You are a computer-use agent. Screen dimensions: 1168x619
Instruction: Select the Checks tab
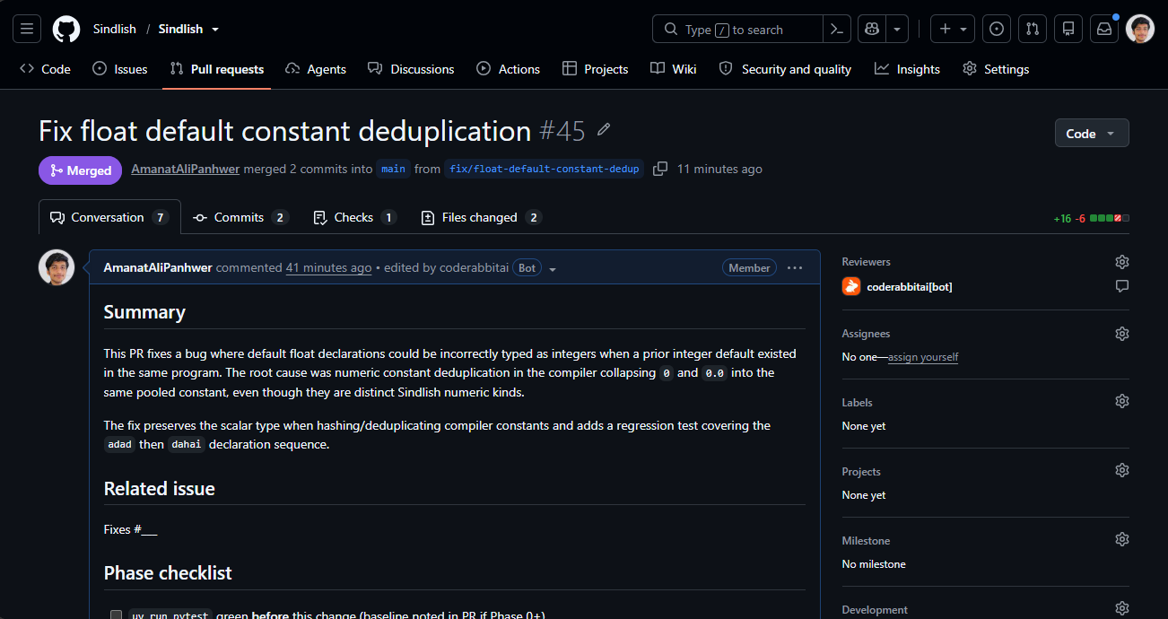[x=354, y=217]
